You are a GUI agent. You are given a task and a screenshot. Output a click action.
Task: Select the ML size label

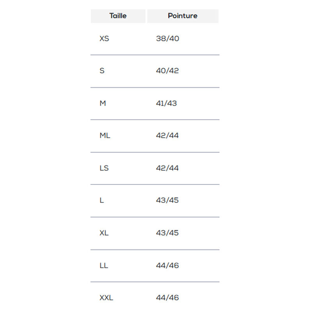(105, 136)
